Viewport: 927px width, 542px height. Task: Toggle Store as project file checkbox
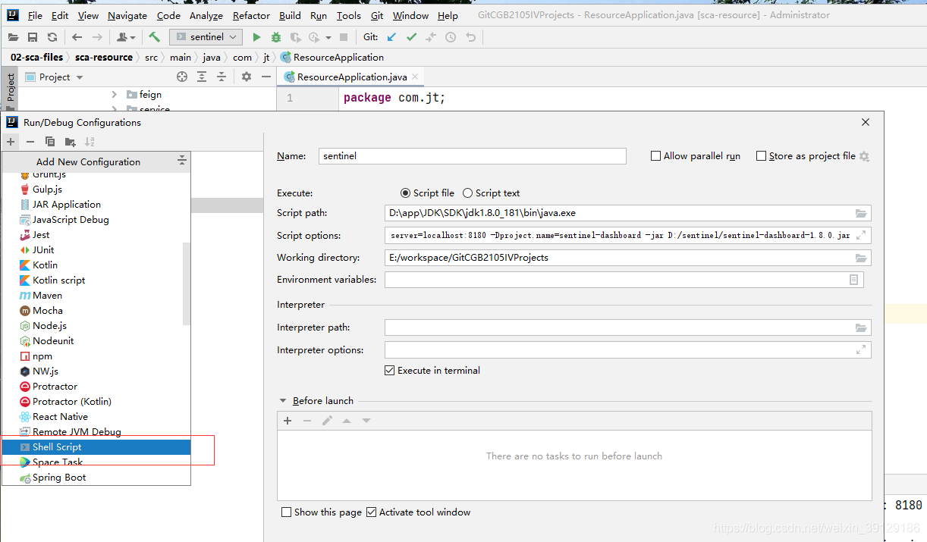pyautogui.click(x=761, y=156)
